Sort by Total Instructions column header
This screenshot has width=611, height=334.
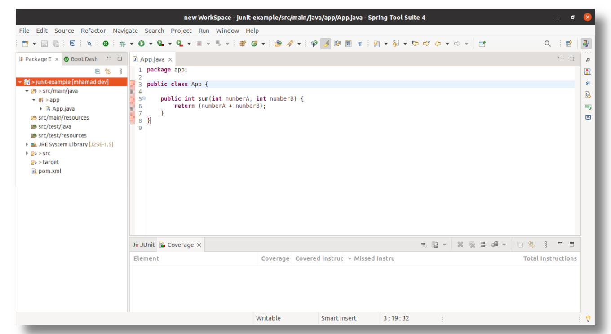550,258
